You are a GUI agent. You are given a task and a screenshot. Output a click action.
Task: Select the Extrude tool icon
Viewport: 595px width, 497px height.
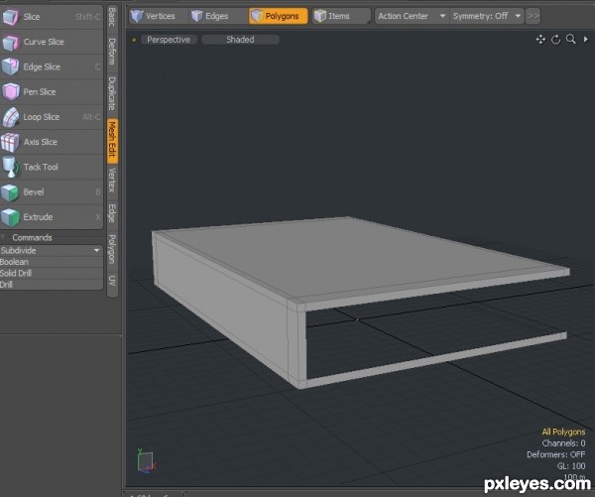click(10, 217)
